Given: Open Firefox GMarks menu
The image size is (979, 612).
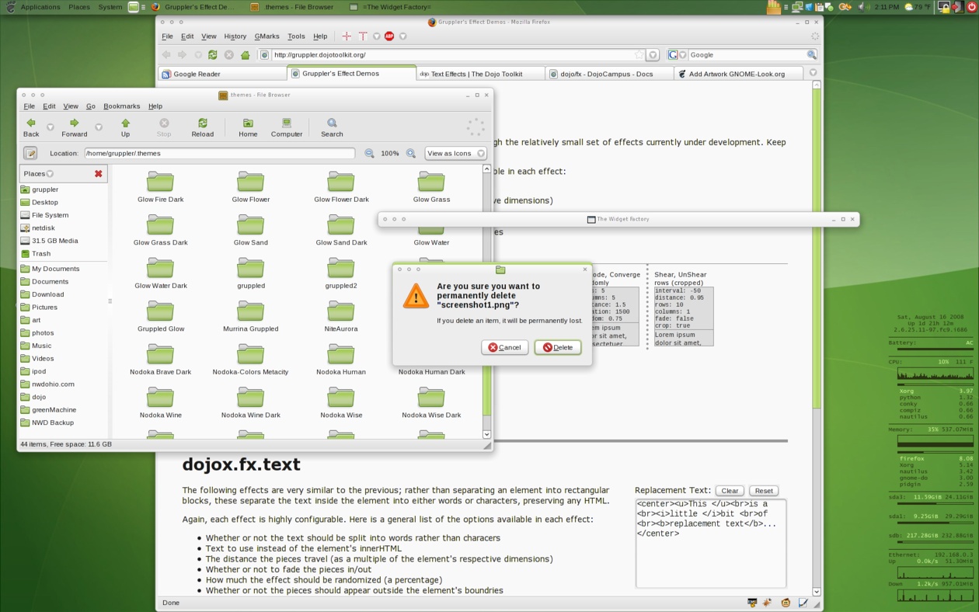Looking at the screenshot, I should point(267,37).
